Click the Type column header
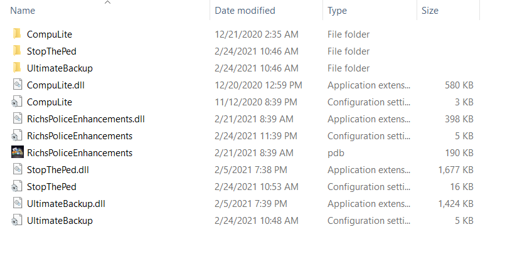 (337, 11)
